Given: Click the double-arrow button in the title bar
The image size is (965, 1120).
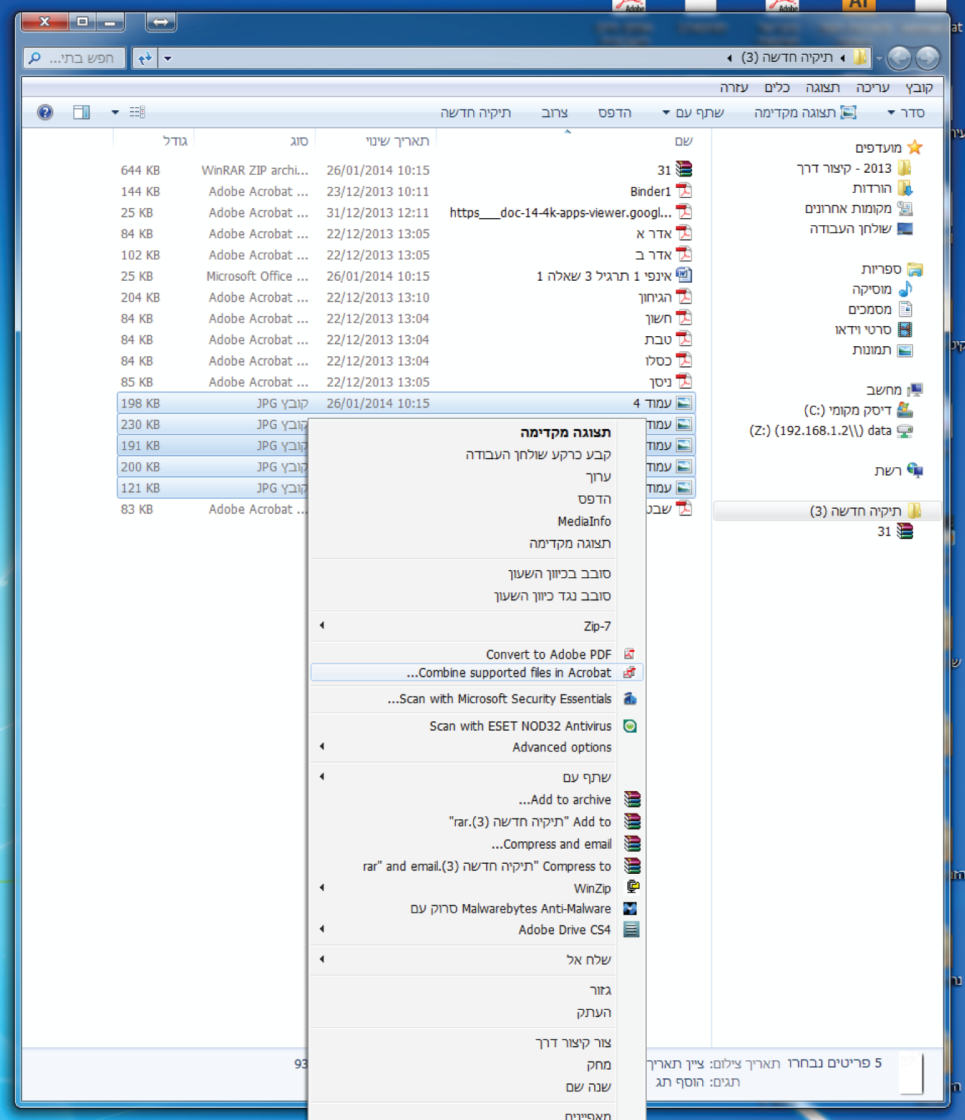Looking at the screenshot, I should (x=161, y=22).
